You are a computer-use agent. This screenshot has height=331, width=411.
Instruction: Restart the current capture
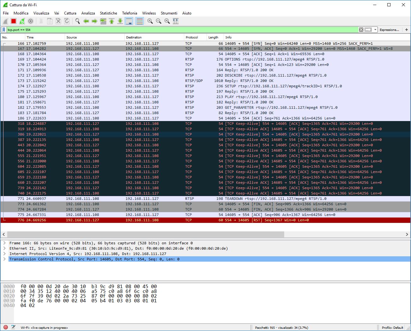(21, 21)
